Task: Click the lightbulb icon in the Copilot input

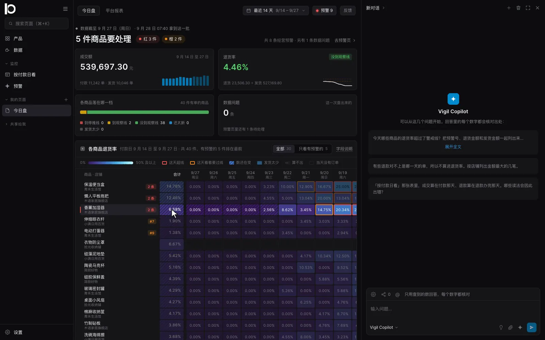Action: point(501,327)
